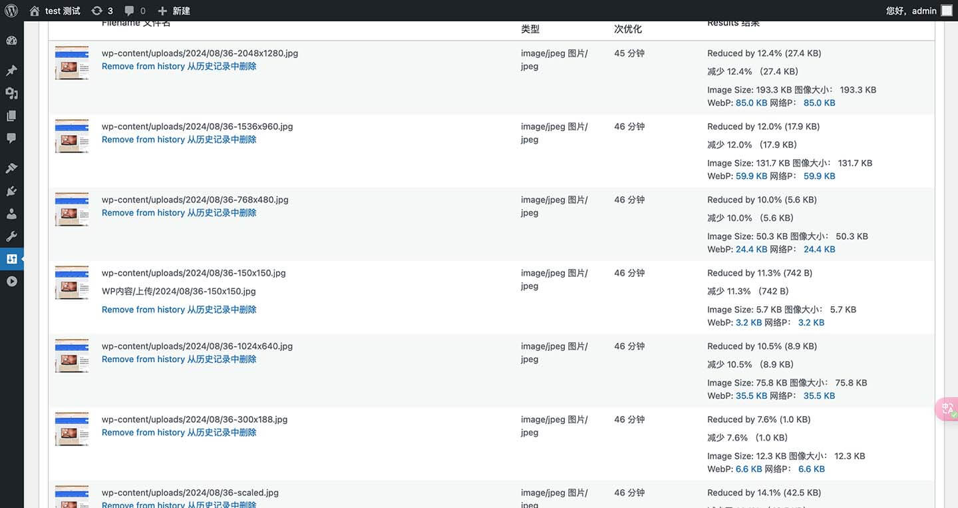958x508 pixels.
Task: Remove 36-768x480.jpg from history
Action: pyautogui.click(x=179, y=213)
